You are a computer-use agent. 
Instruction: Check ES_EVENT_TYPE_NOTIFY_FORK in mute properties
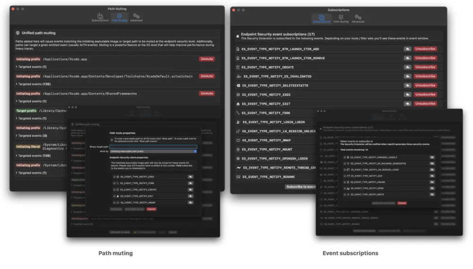114,183
